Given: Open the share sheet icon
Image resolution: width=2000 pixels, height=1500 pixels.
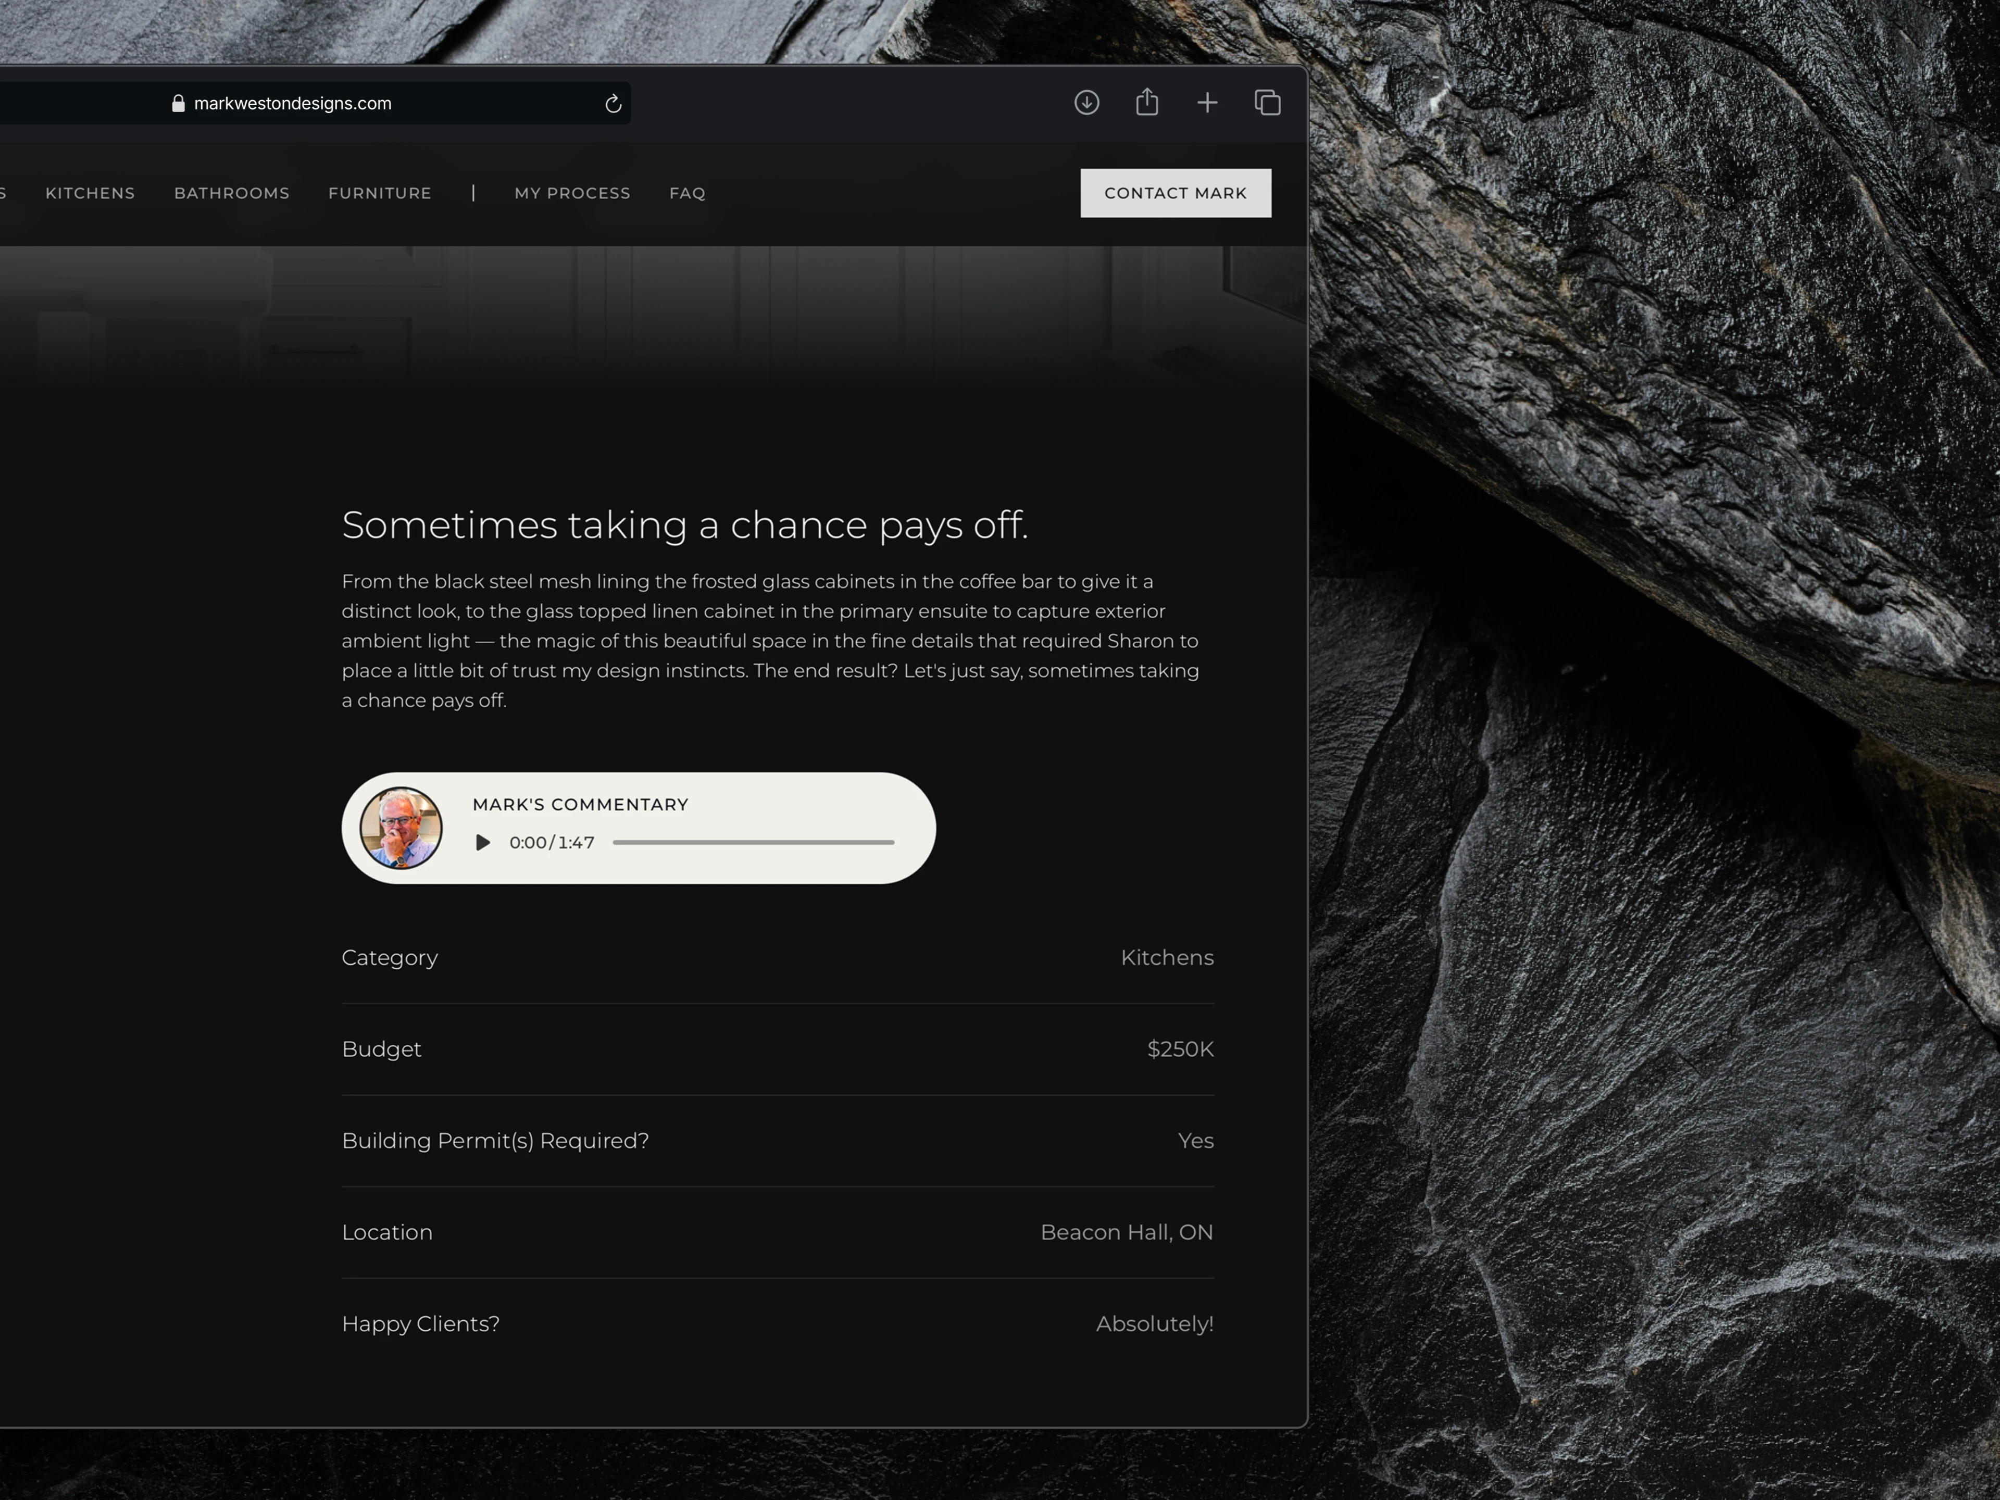Looking at the screenshot, I should [x=1146, y=102].
